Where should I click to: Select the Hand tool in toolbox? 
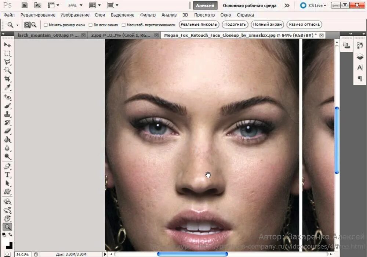[x=7, y=218]
